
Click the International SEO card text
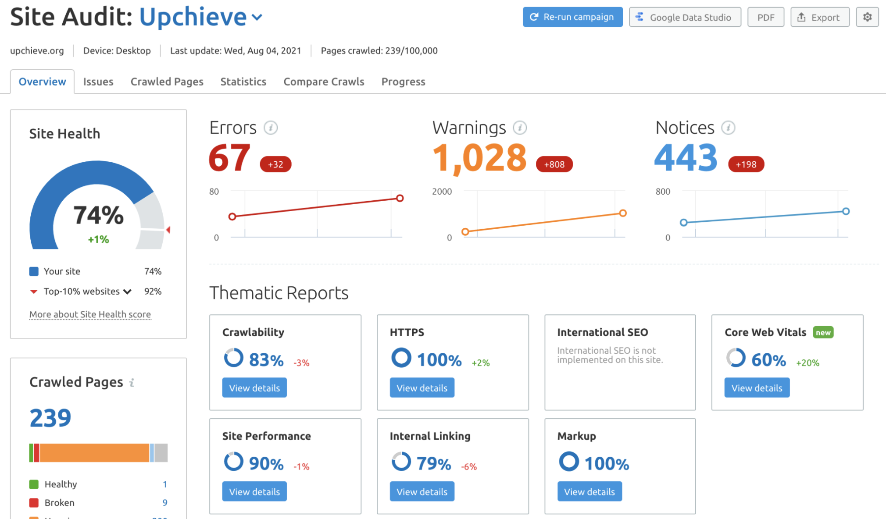point(610,355)
